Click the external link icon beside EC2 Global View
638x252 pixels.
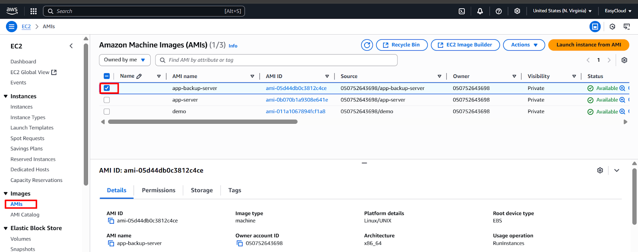coord(54,72)
